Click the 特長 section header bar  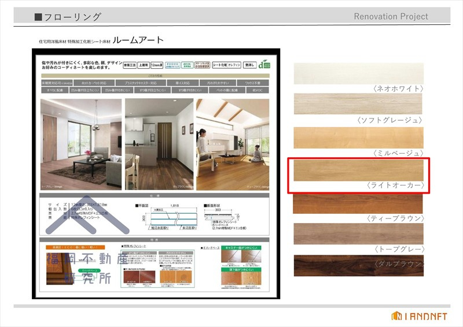click(x=154, y=240)
